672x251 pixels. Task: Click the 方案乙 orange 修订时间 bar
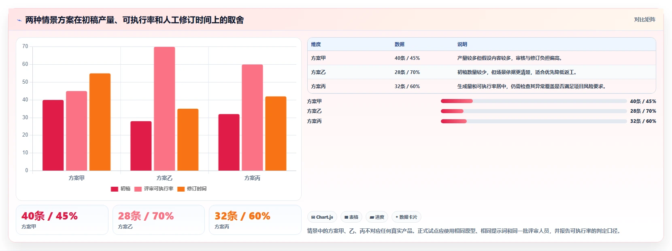pos(188,139)
